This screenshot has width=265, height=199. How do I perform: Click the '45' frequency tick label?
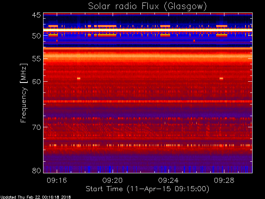click(x=36, y=15)
